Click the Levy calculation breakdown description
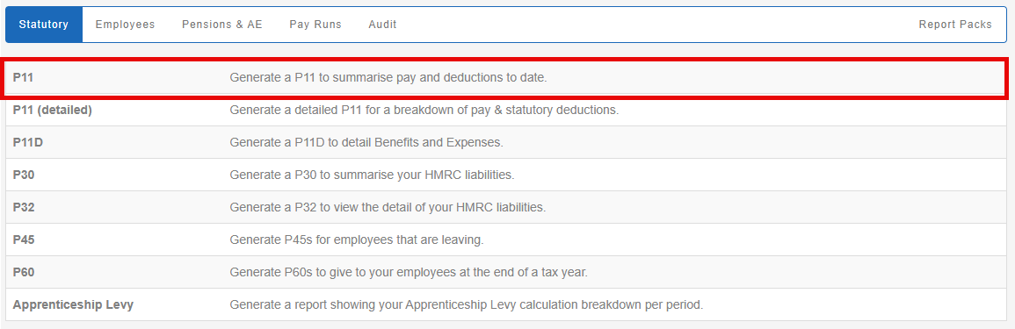 466,304
